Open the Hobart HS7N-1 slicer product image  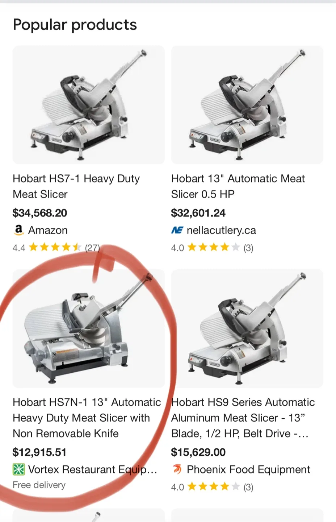89,328
